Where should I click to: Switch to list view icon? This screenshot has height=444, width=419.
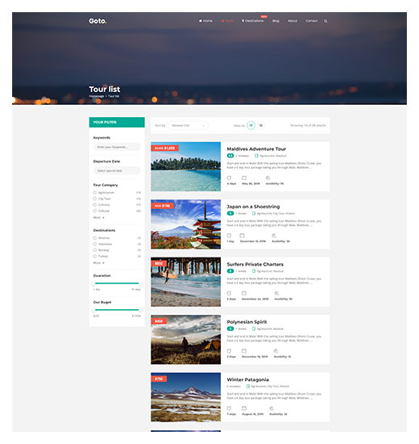pos(261,125)
